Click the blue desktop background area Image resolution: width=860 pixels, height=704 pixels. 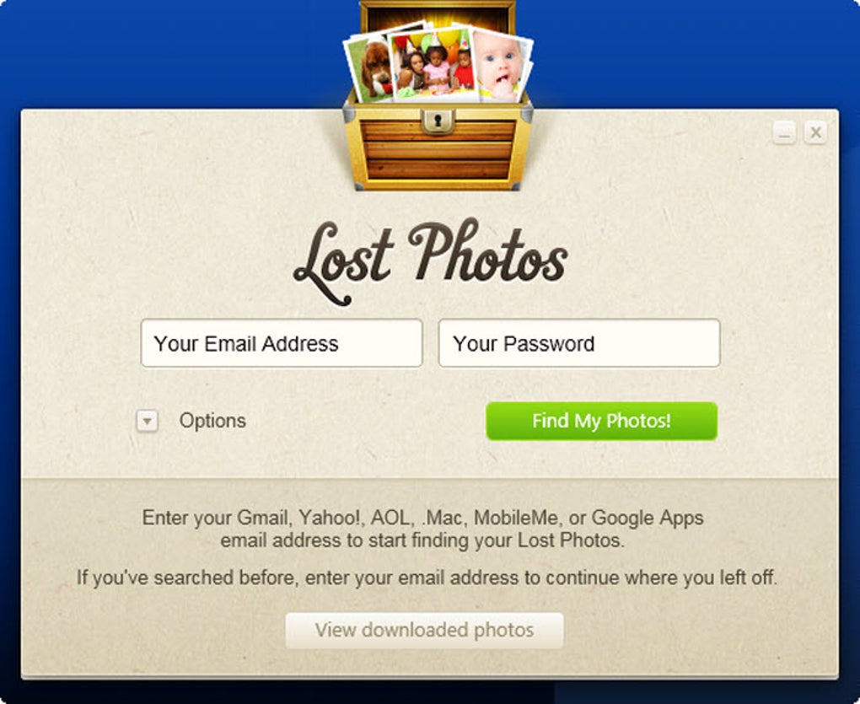click(x=164, y=55)
